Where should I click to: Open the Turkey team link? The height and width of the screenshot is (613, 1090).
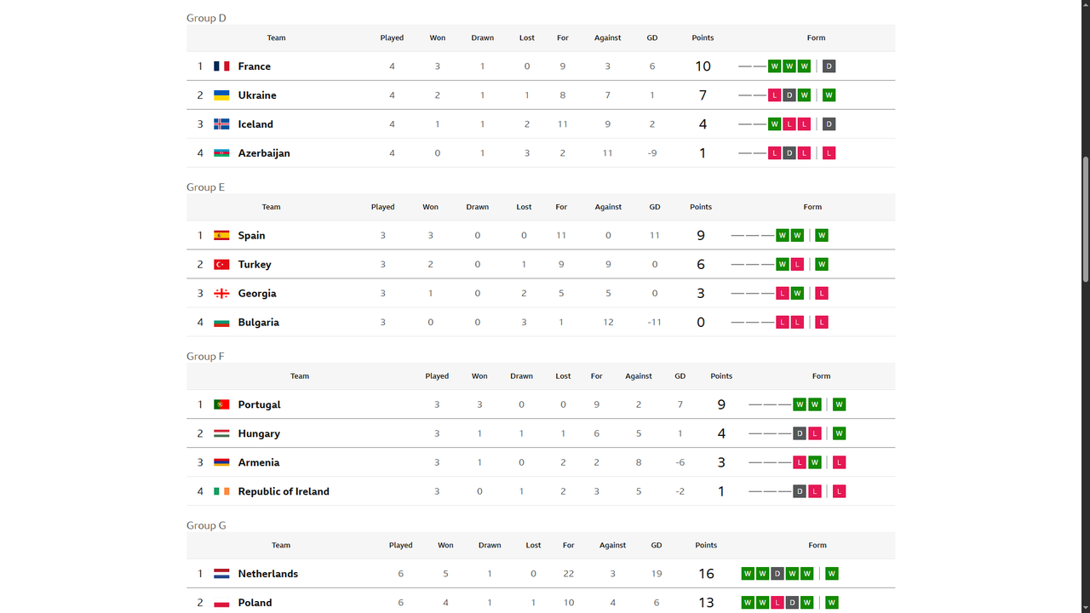[x=255, y=265]
